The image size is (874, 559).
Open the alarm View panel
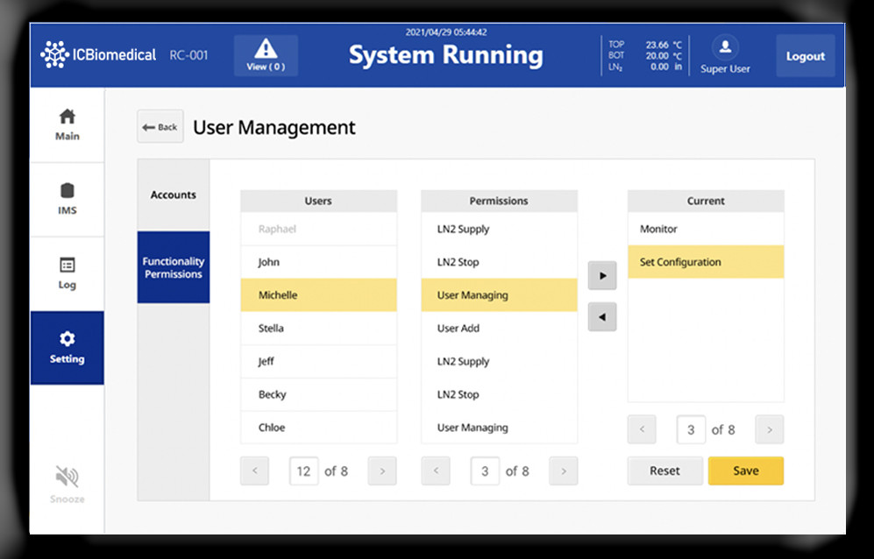click(266, 54)
